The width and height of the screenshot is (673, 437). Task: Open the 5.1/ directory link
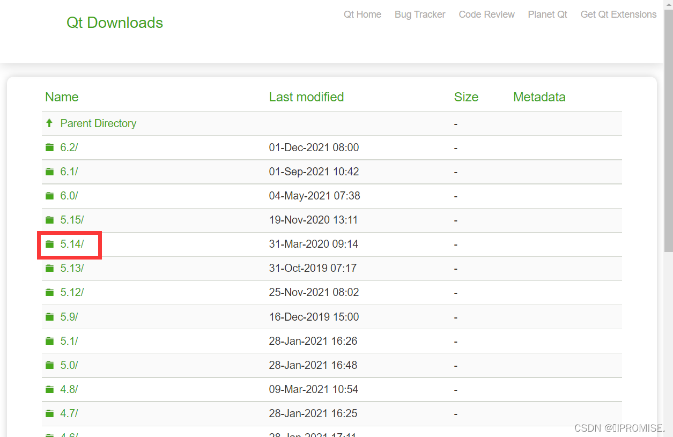[69, 341]
